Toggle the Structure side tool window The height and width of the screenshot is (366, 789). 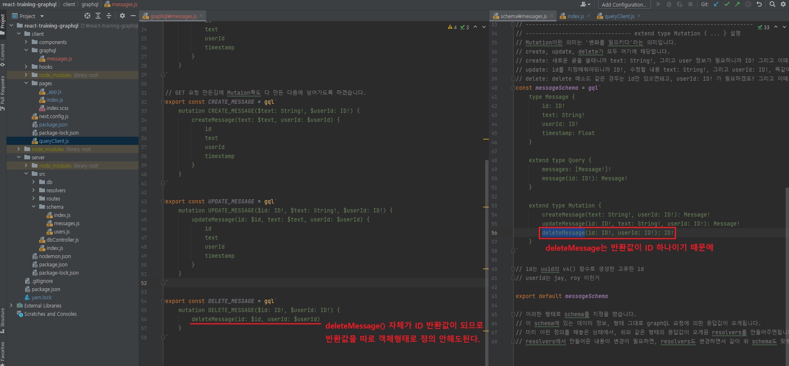(3, 320)
